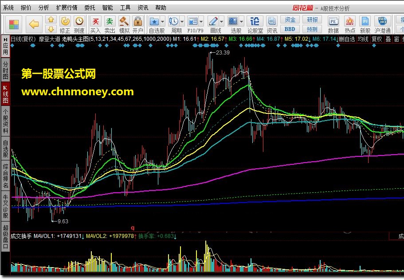This screenshot has height=280, width=404.
Task: Open the 热点 flame hot-spot icon
Action: pyautogui.click(x=350, y=21)
